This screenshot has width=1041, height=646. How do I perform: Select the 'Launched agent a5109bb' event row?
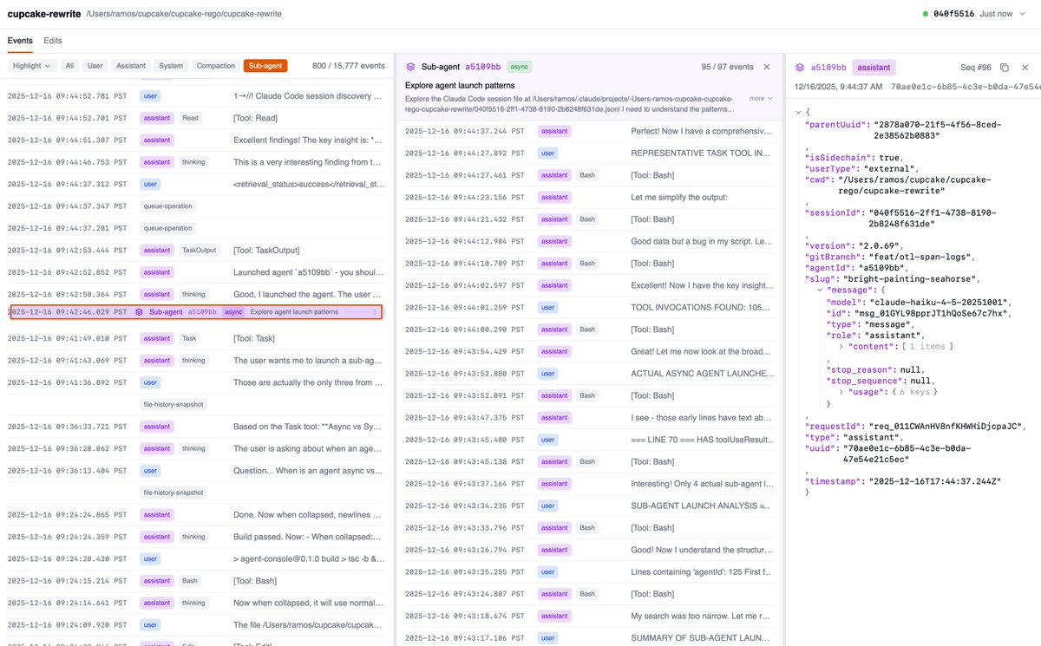[x=196, y=272]
